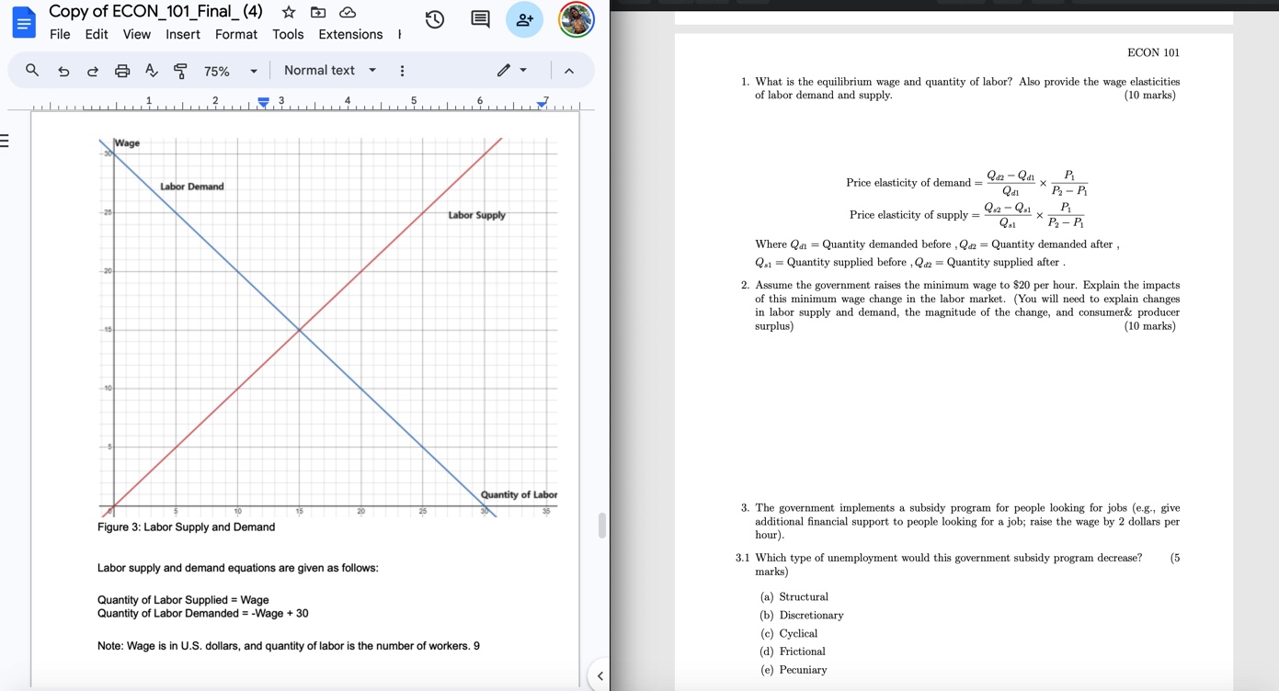The image size is (1279, 691).
Task: Run spelling and grammar check
Action: 151,70
